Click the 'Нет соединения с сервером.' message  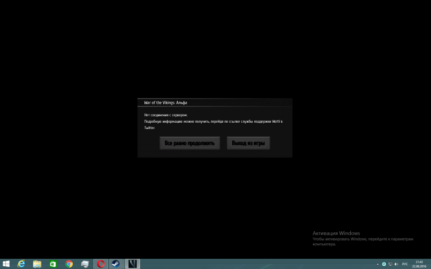tap(166, 115)
